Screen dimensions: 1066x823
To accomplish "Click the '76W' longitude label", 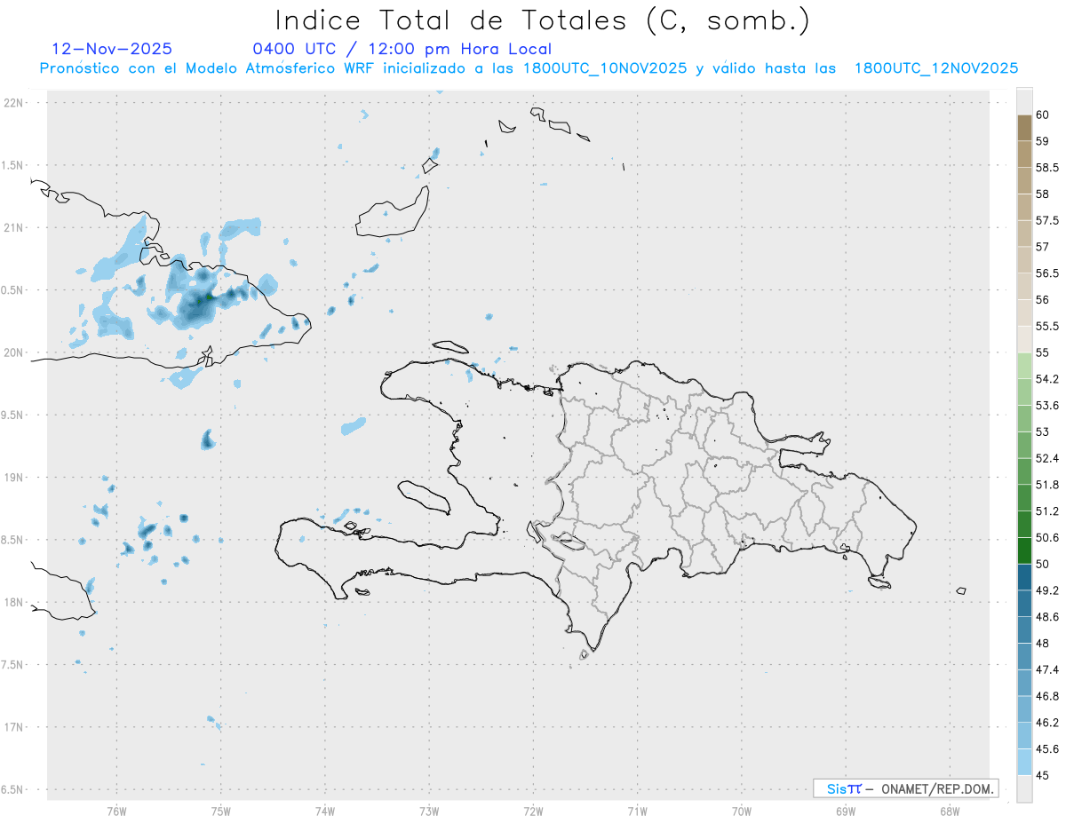I will tap(116, 811).
